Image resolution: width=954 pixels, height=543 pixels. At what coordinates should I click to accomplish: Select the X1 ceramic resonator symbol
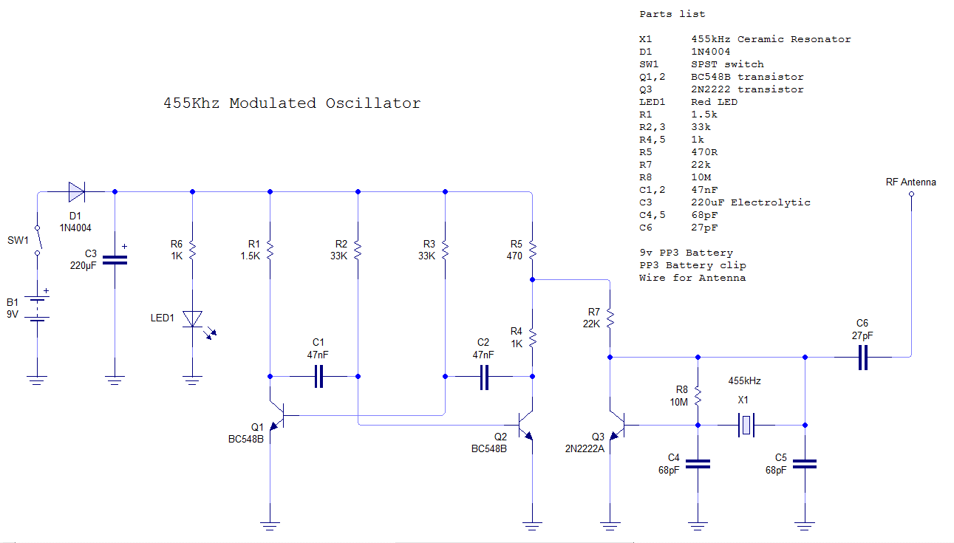(x=748, y=425)
